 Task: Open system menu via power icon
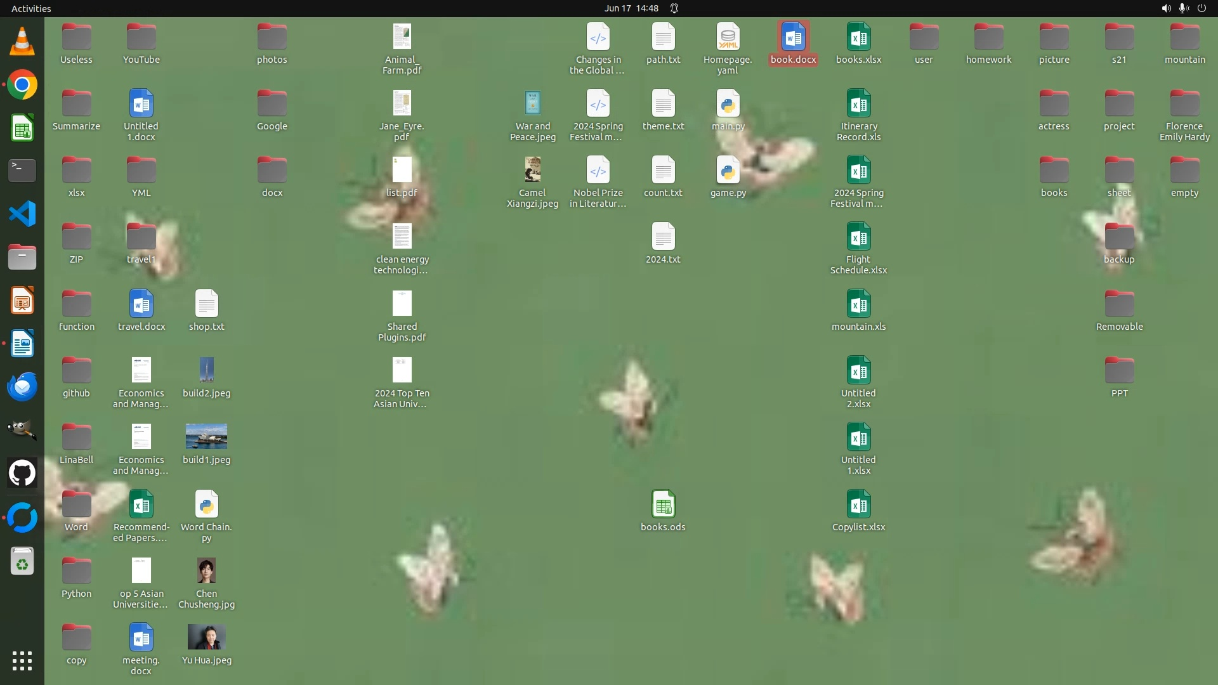click(x=1202, y=8)
